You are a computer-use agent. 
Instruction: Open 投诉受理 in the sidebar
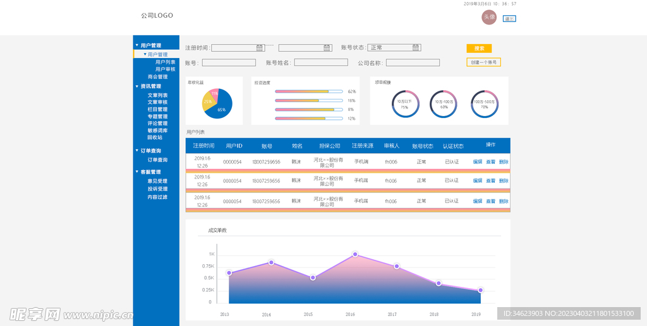point(157,189)
